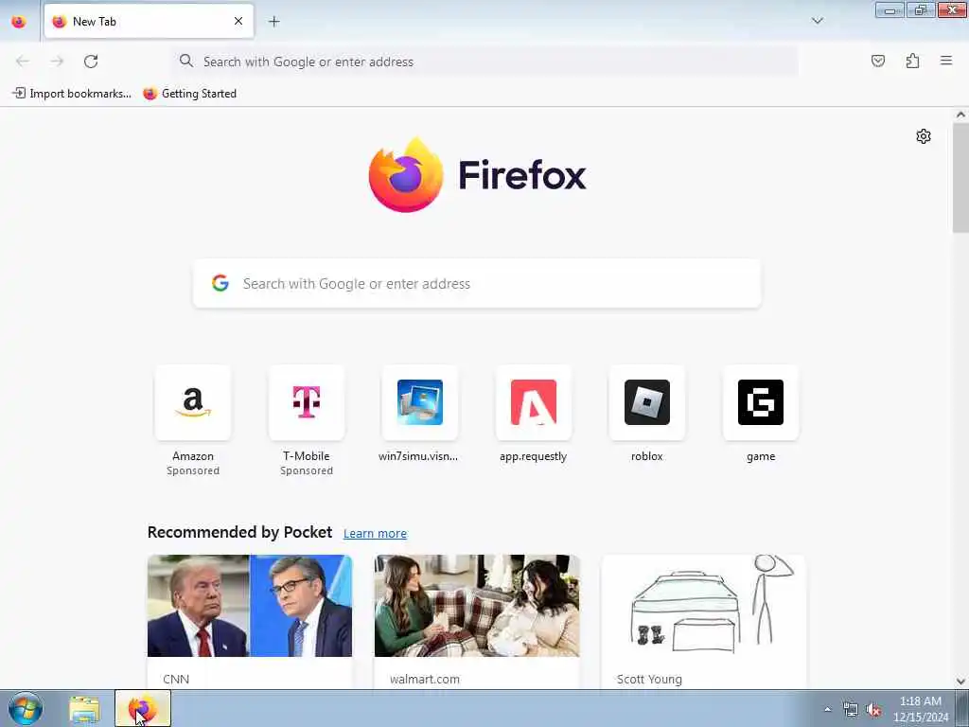The width and height of the screenshot is (969, 727).
Task: Go back with the back arrow
Action: (23, 62)
